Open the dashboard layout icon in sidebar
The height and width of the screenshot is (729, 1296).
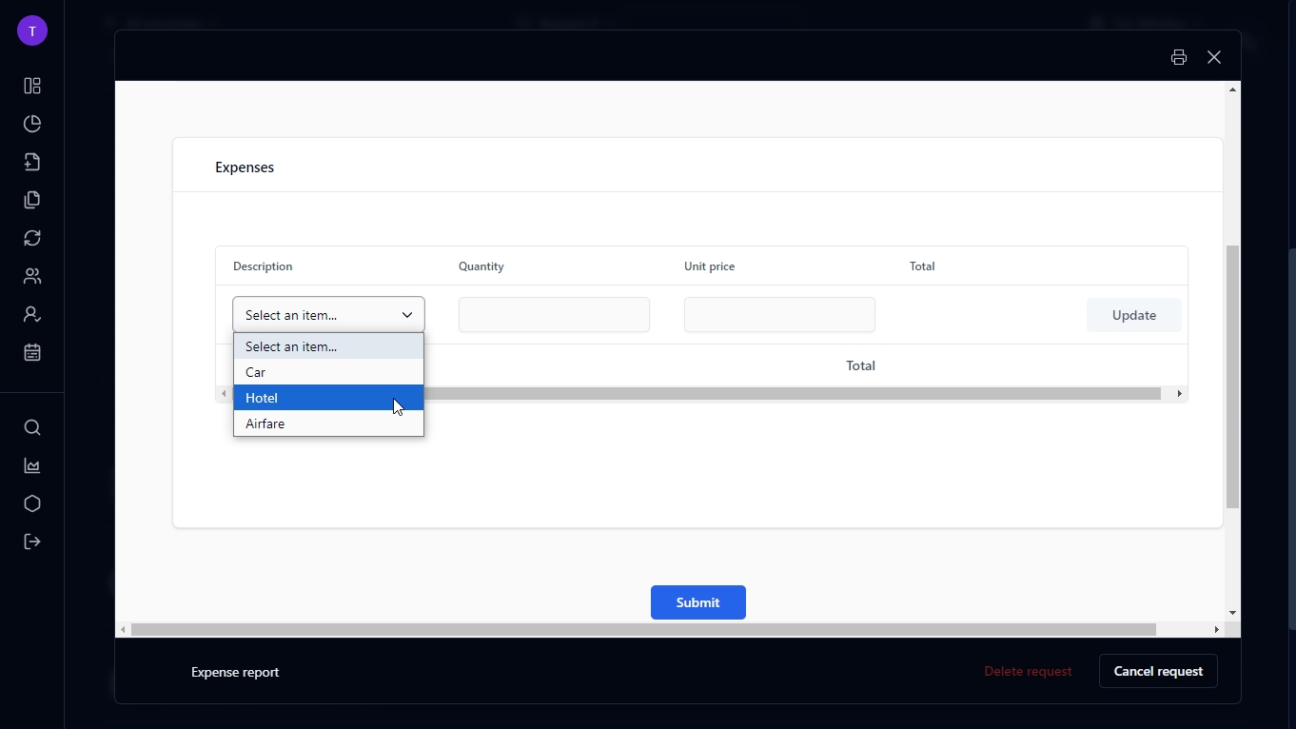pyautogui.click(x=32, y=86)
